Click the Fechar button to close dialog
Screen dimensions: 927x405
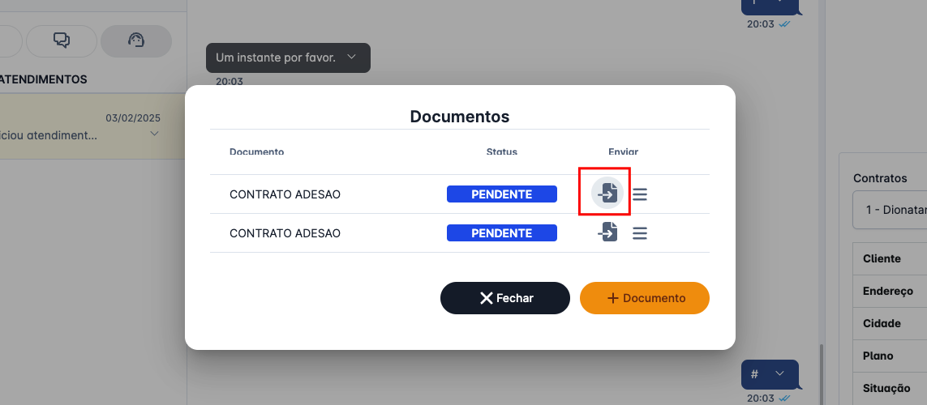click(x=504, y=298)
